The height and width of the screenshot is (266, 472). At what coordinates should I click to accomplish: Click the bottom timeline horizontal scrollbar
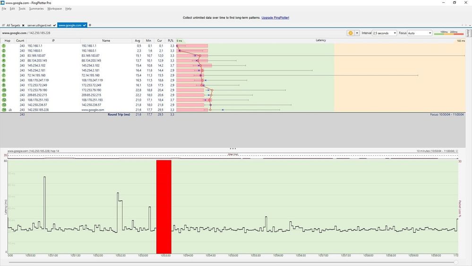(233, 262)
